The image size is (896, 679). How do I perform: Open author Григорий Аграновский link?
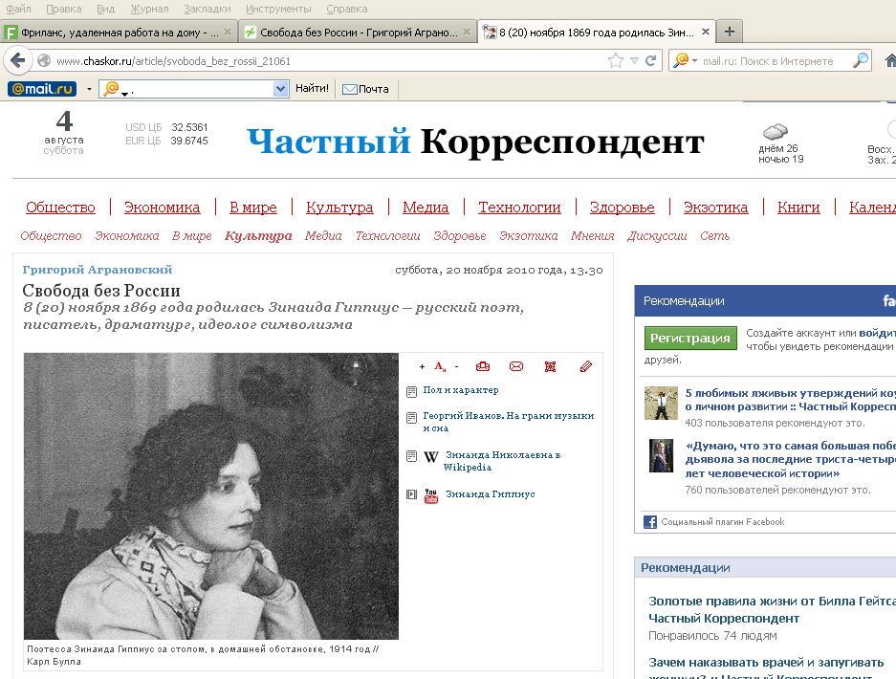[98, 270]
